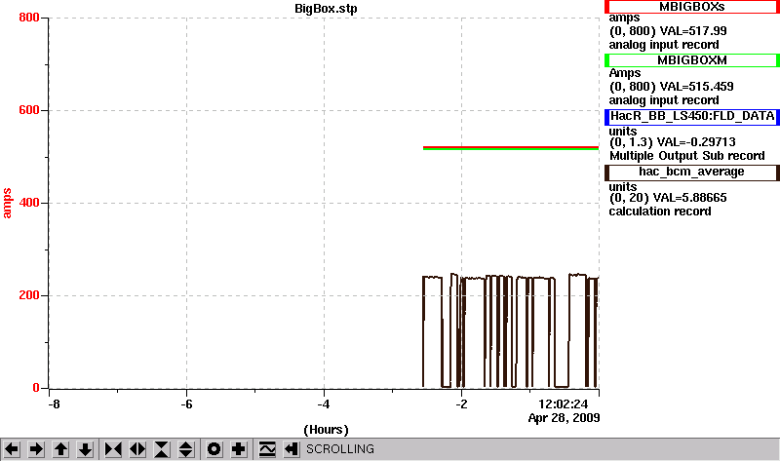The width and height of the screenshot is (780, 461).
Task: Click the -4 hours tick label
Action: click(324, 404)
